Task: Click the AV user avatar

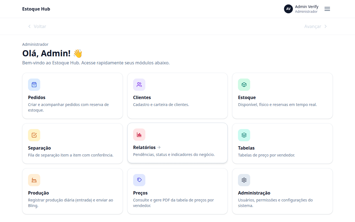Action: point(288,9)
